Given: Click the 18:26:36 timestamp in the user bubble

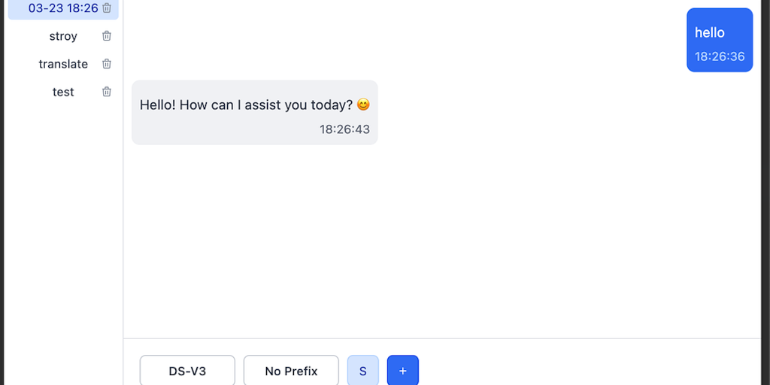Looking at the screenshot, I should [720, 56].
